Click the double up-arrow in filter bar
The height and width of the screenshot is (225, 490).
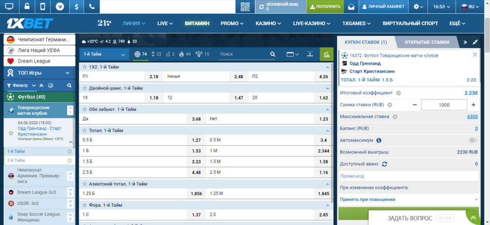[42, 85]
